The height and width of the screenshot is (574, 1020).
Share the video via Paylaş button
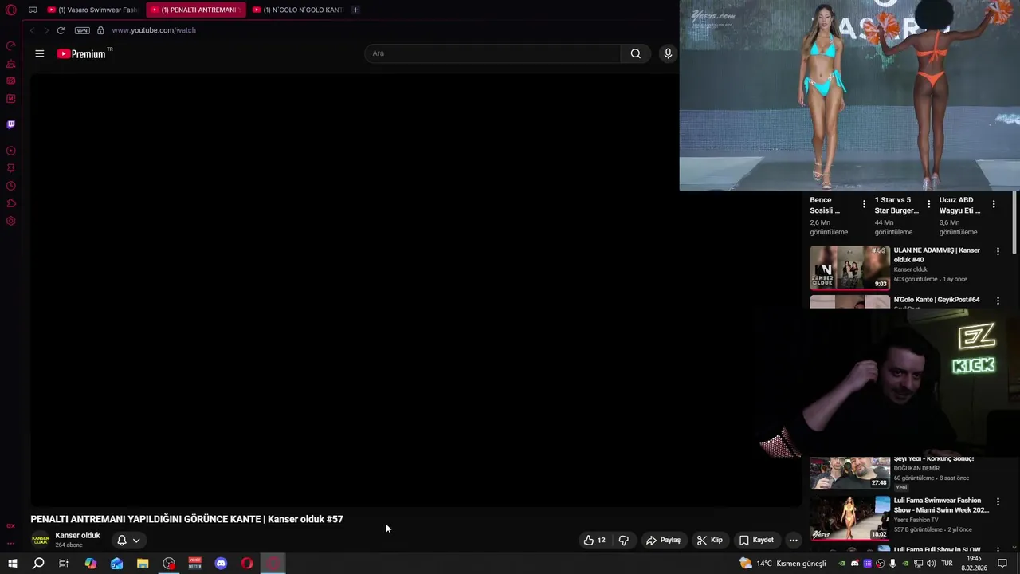pos(663,541)
